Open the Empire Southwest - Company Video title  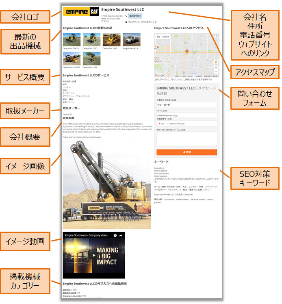coord(86,235)
